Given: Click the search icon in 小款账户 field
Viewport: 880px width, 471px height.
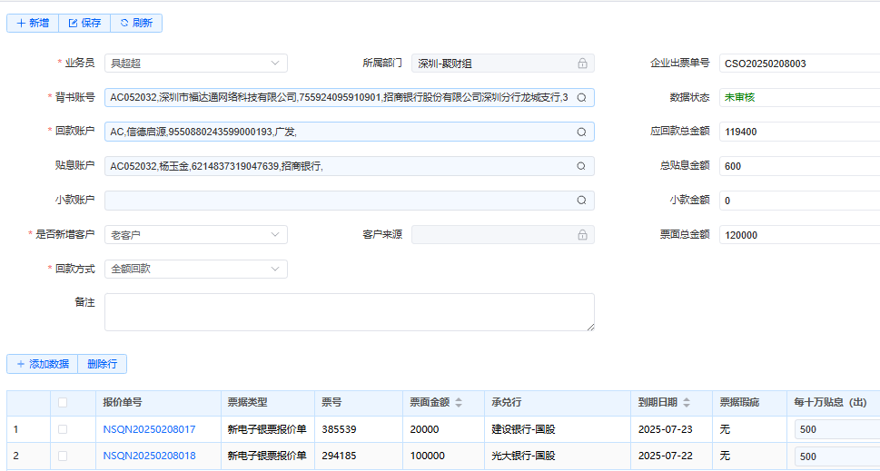Looking at the screenshot, I should pos(582,201).
